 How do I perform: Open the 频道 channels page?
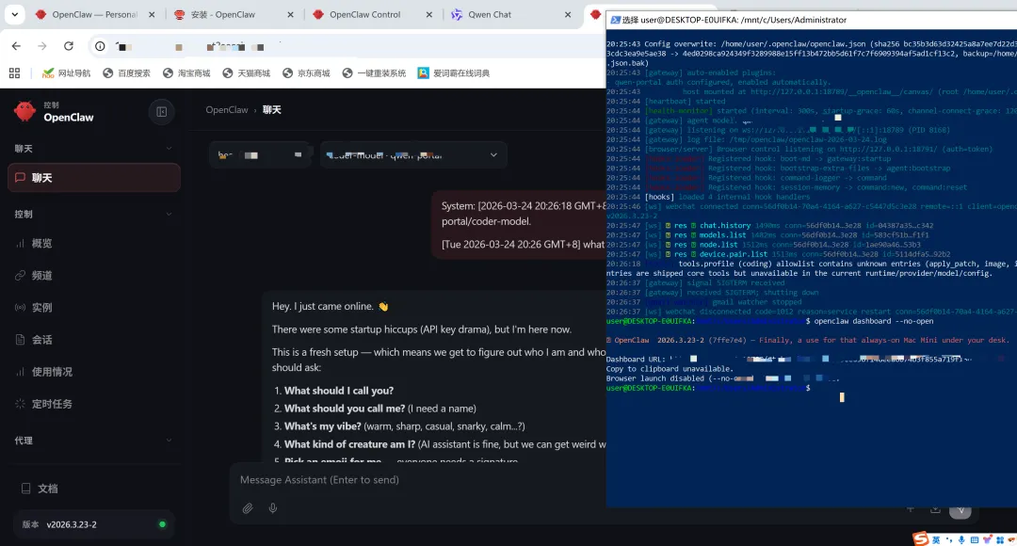[94, 276]
